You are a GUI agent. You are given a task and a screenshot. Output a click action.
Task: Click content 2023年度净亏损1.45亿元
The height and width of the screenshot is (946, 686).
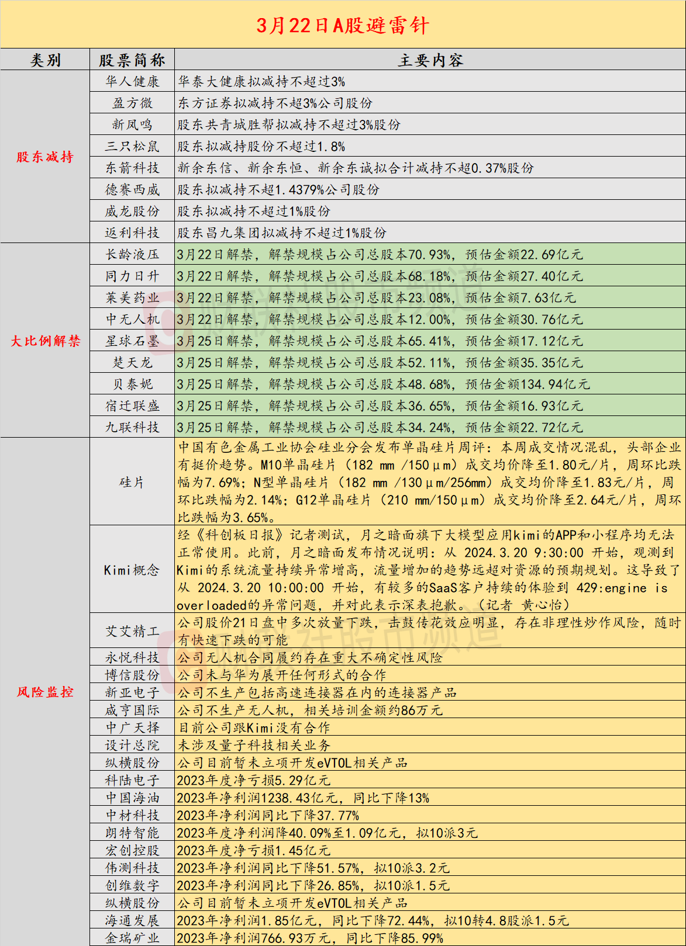(254, 850)
